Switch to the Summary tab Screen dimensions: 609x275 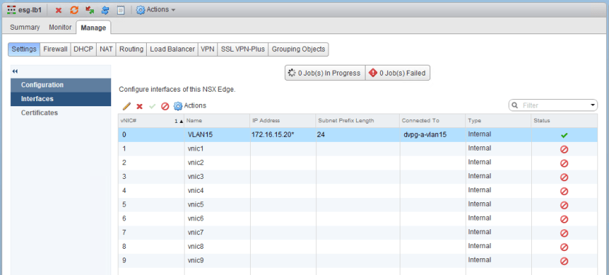pyautogui.click(x=25, y=27)
